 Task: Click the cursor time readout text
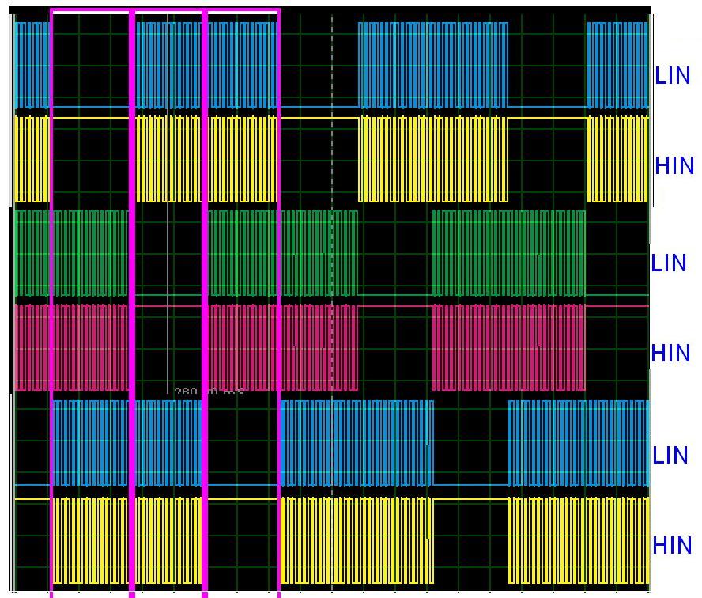(x=207, y=392)
